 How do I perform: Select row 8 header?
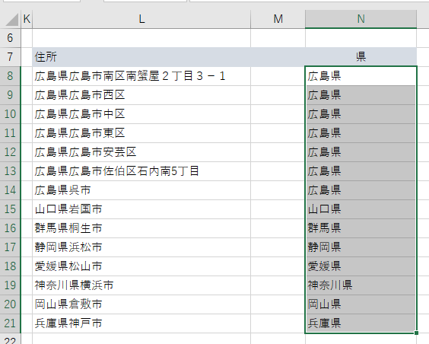(x=10, y=76)
